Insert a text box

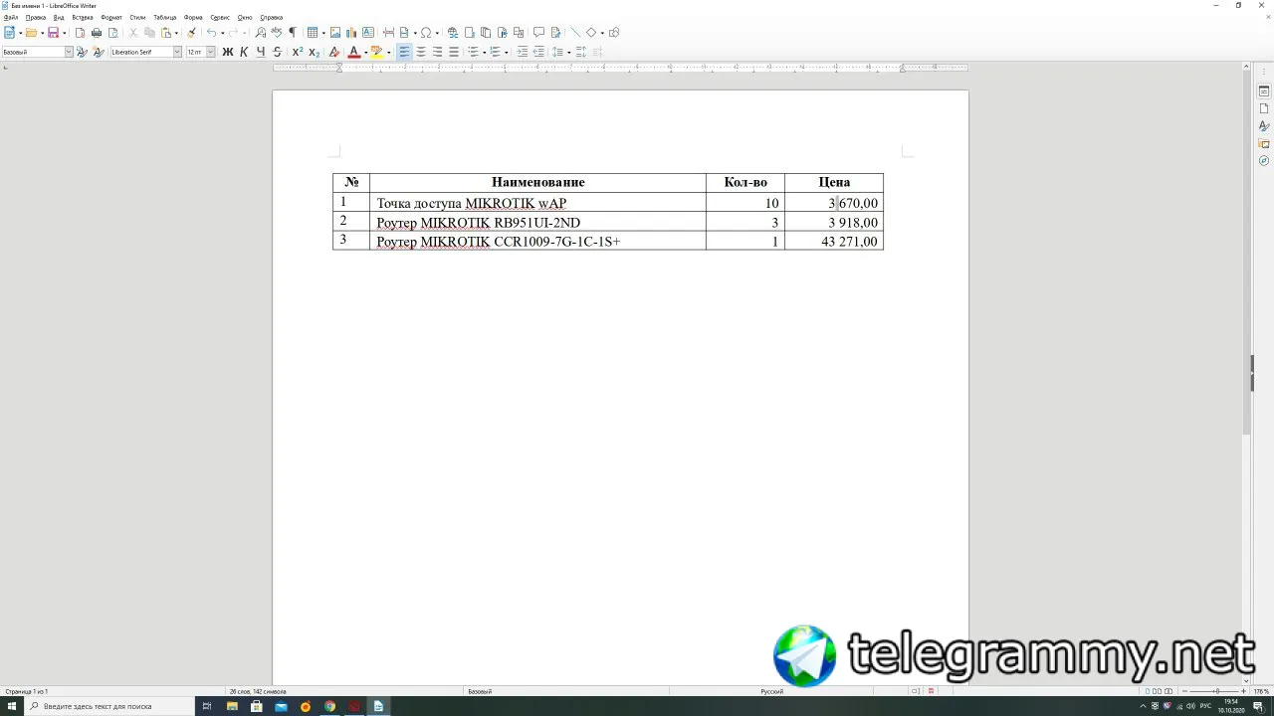click(368, 33)
